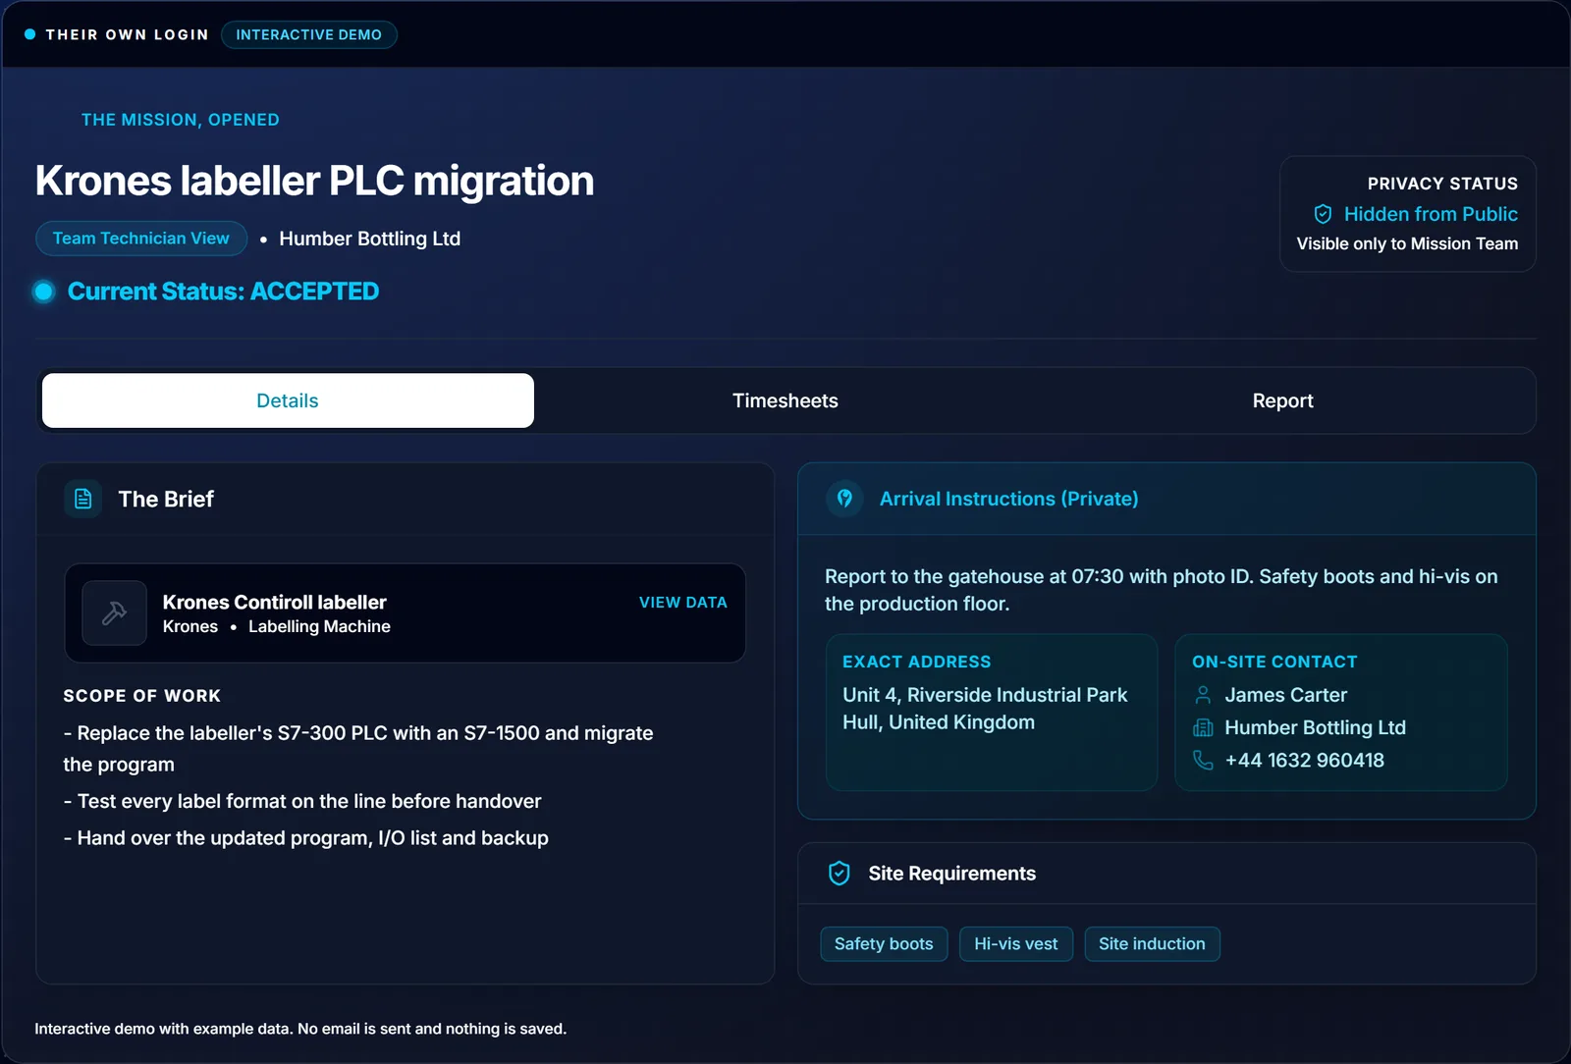Viewport: 1571px width, 1064px height.
Task: Click the Team Technician View badge
Action: [x=141, y=239]
